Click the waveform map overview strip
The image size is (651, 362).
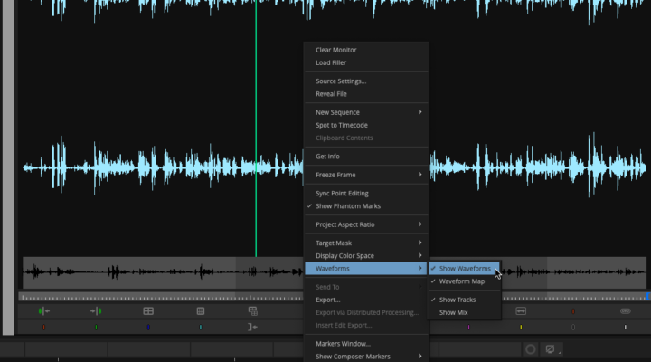pyautogui.click(x=164, y=272)
